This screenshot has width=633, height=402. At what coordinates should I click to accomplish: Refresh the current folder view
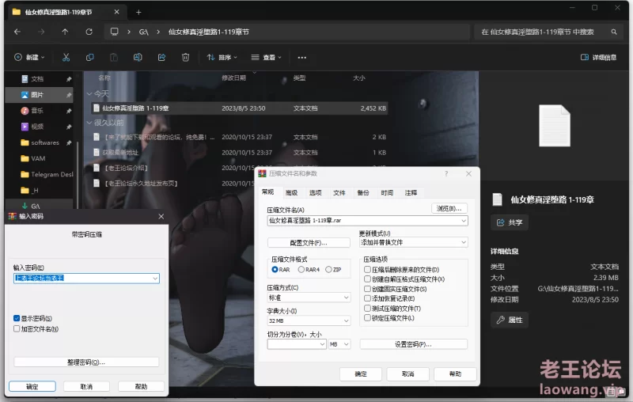click(x=89, y=32)
